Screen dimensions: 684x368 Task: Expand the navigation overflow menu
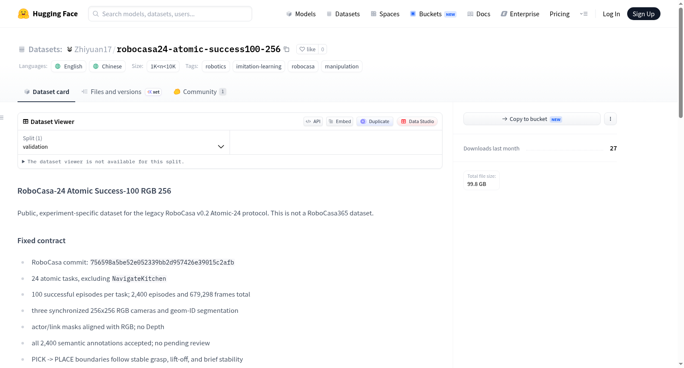[x=584, y=14]
